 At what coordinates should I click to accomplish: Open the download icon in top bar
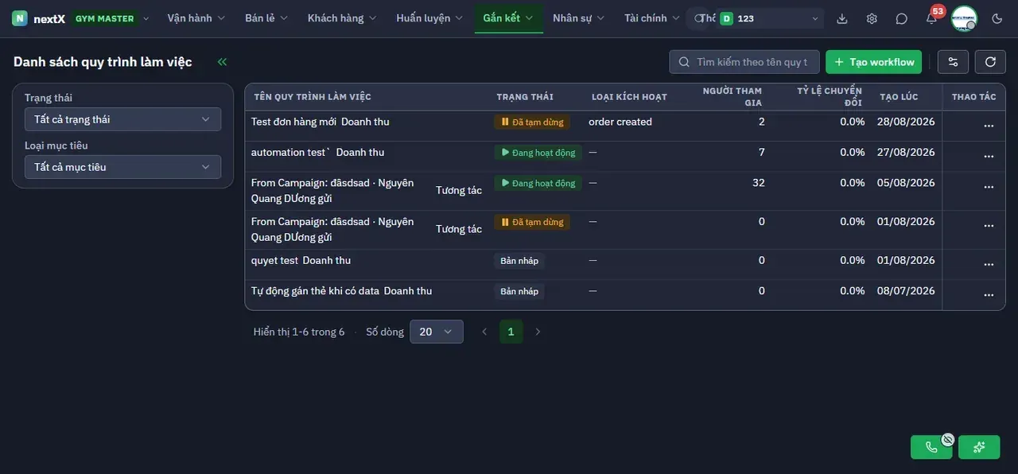point(842,18)
